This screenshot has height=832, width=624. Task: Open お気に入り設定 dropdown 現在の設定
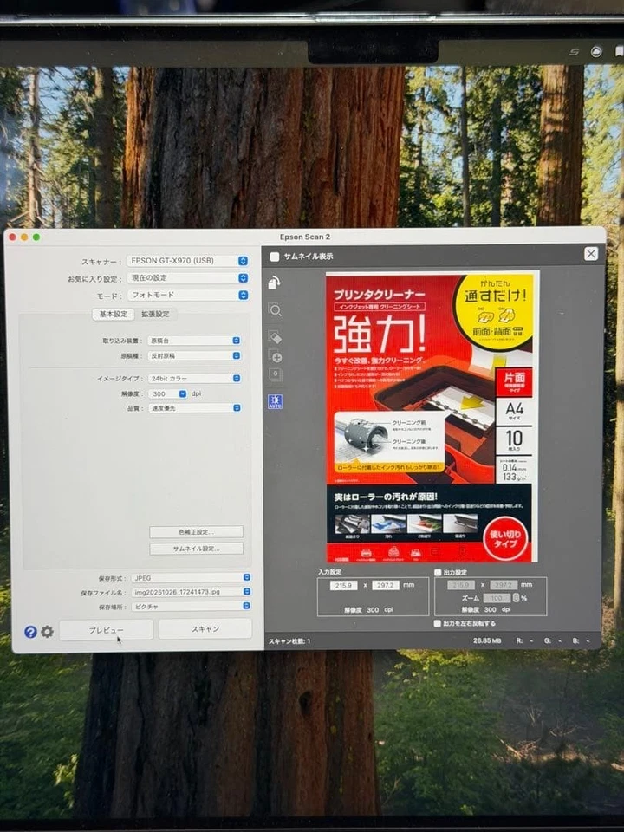click(x=188, y=277)
